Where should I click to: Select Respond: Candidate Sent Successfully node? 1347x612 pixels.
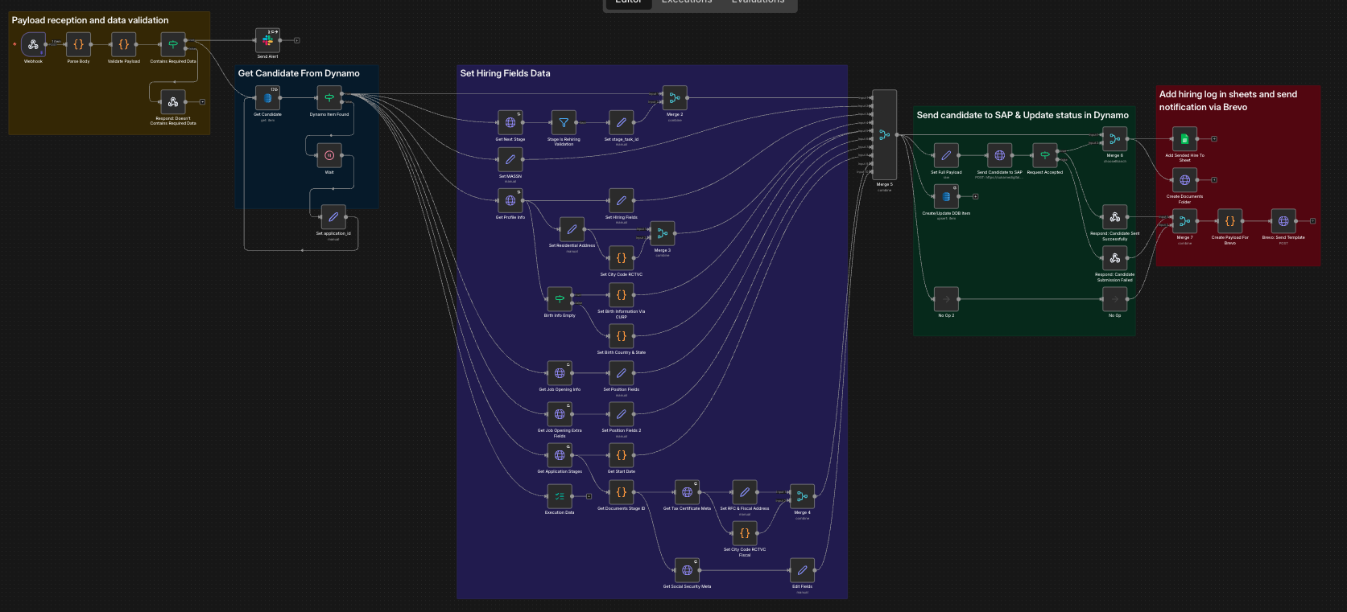point(1114,217)
